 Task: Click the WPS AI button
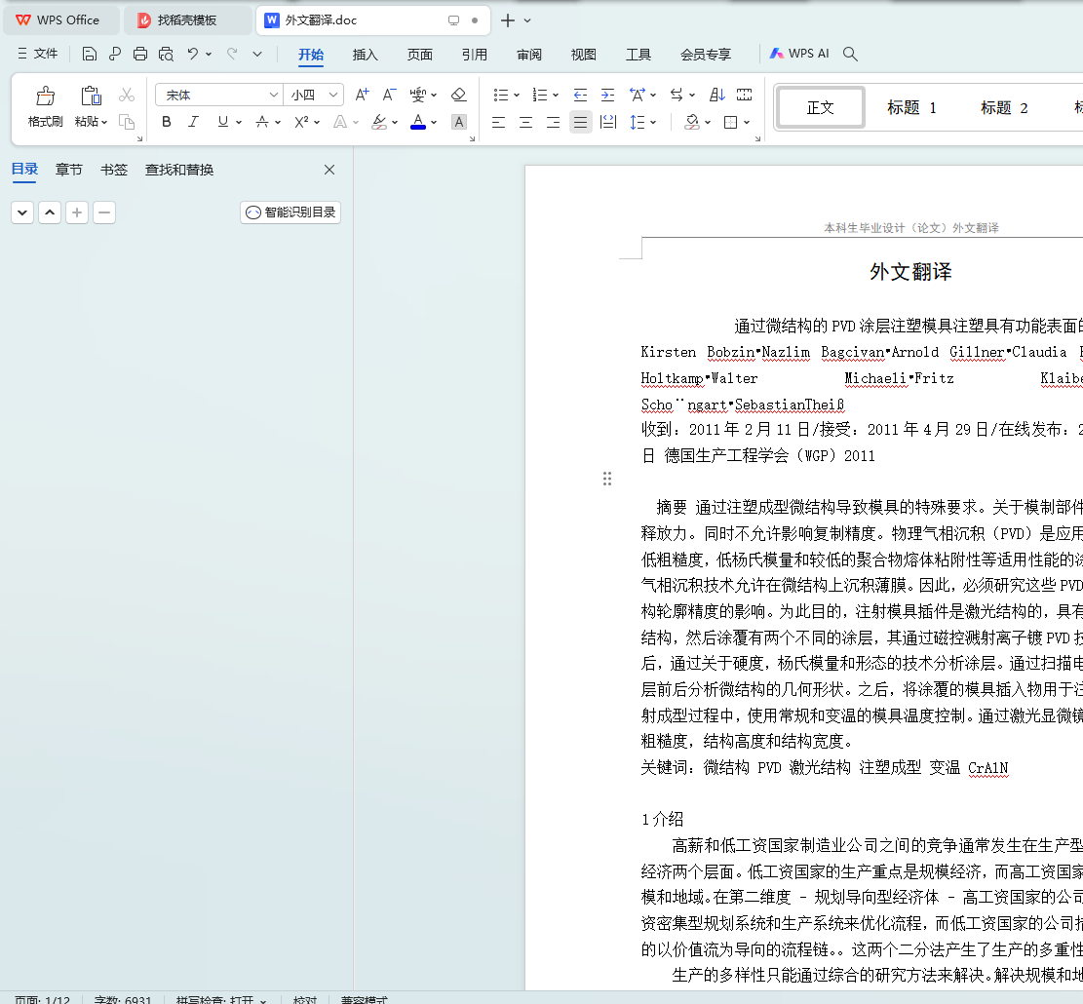(799, 54)
